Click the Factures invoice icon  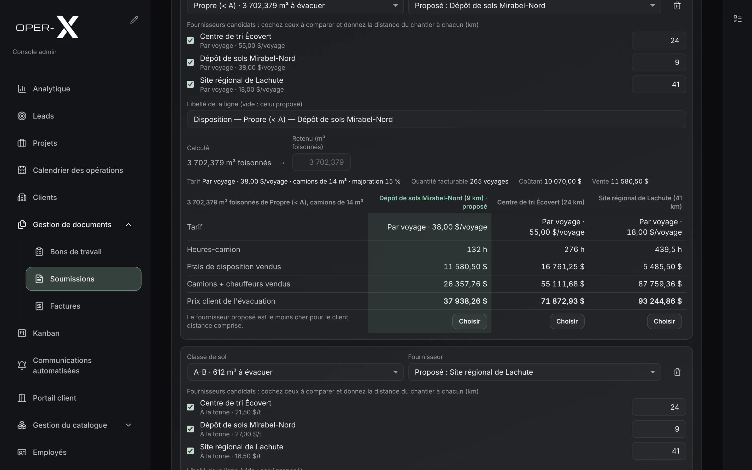pos(39,306)
